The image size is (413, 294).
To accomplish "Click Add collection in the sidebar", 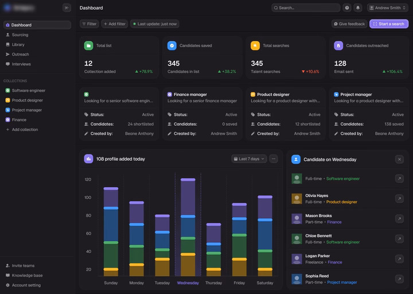I will [x=37, y=129].
